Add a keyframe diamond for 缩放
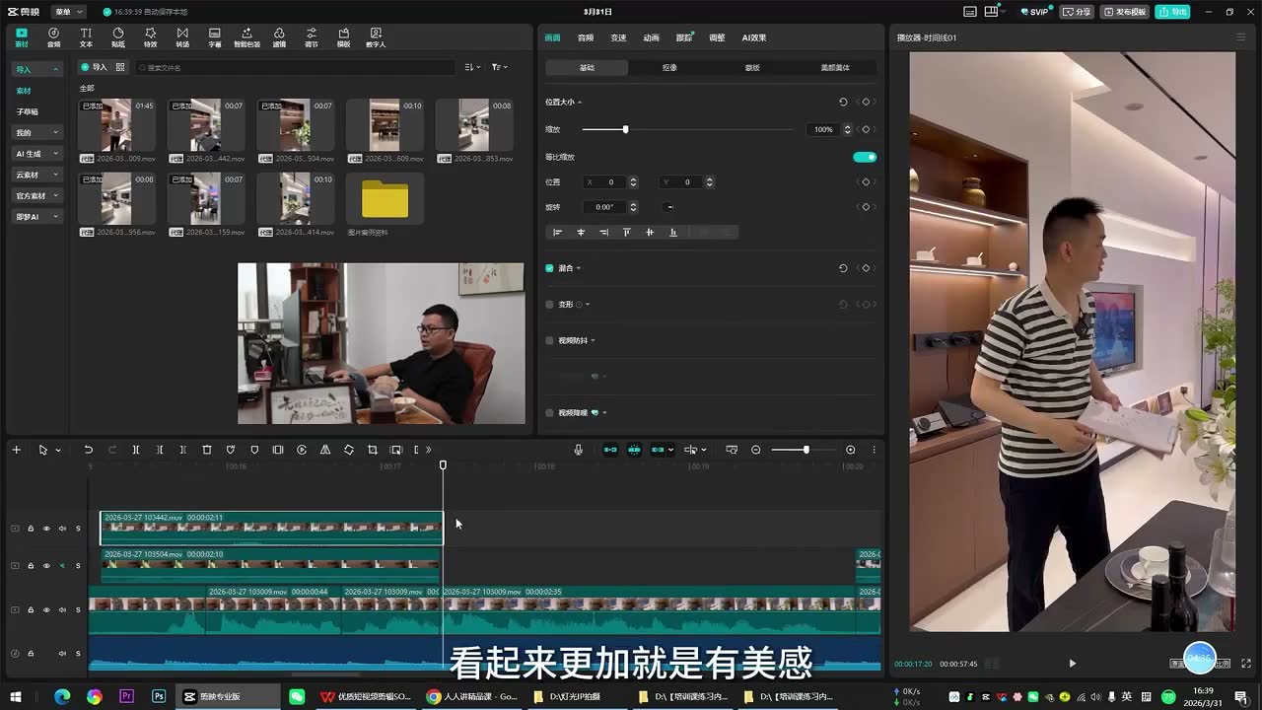This screenshot has height=710, width=1262. click(866, 129)
